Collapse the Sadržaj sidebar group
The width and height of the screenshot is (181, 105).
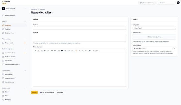(25, 21)
